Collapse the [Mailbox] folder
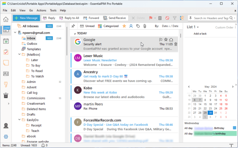The height and width of the screenshot is (148, 238). 19,54
